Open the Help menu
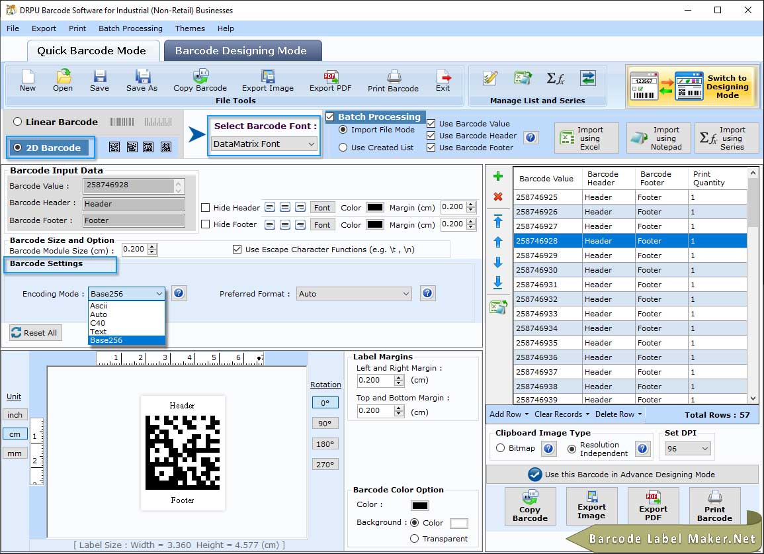 226,28
